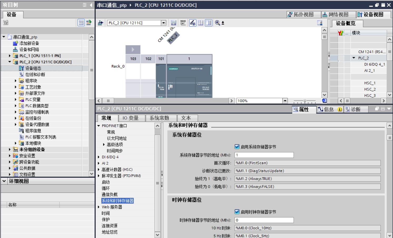Click the overview window icon at toolbar right edge
The width and height of the screenshot is (393, 238).
(x=325, y=100)
